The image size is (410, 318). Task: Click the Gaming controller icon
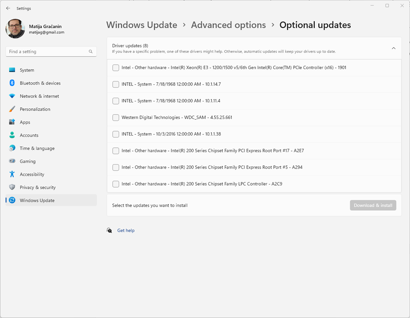click(x=12, y=161)
